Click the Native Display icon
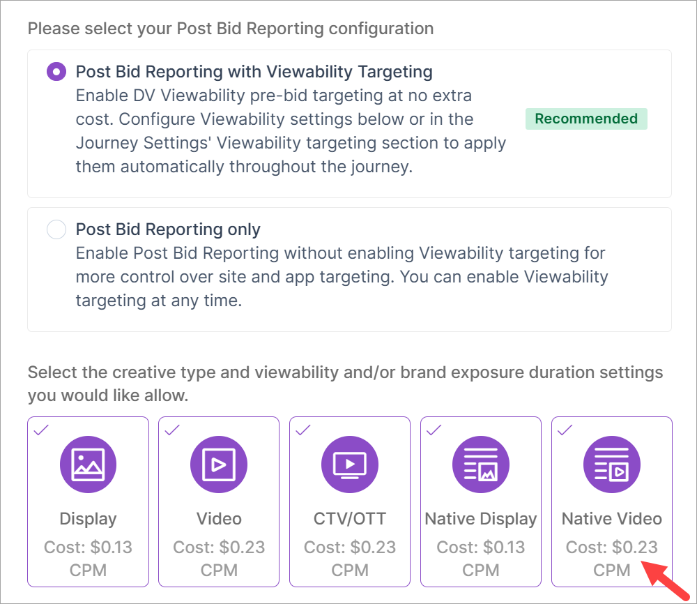Image resolution: width=697 pixels, height=604 pixels. coord(481,465)
